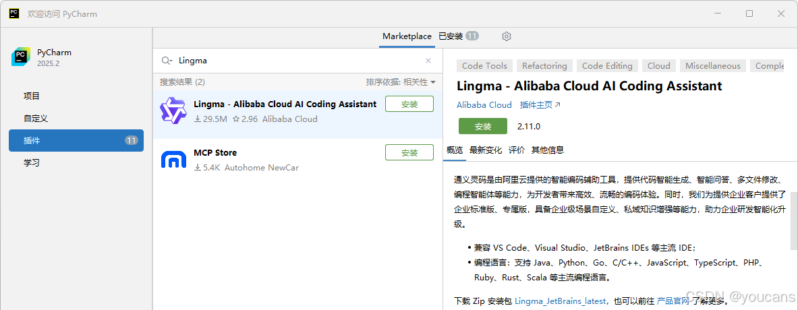The image size is (798, 310).
Task: Click the Lingma plugin logo icon
Action: point(173,111)
